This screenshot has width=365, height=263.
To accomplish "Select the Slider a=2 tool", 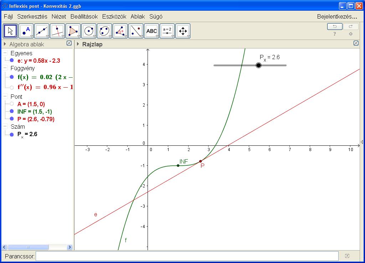I will (167, 31).
